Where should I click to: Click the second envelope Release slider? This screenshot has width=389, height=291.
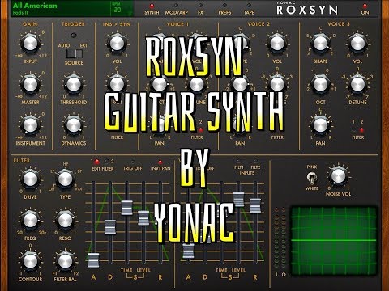255,205
